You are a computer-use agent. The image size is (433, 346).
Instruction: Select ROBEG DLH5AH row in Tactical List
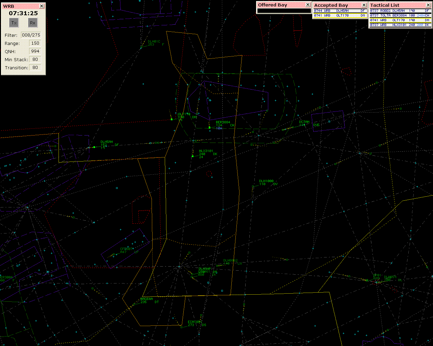pyautogui.click(x=400, y=11)
